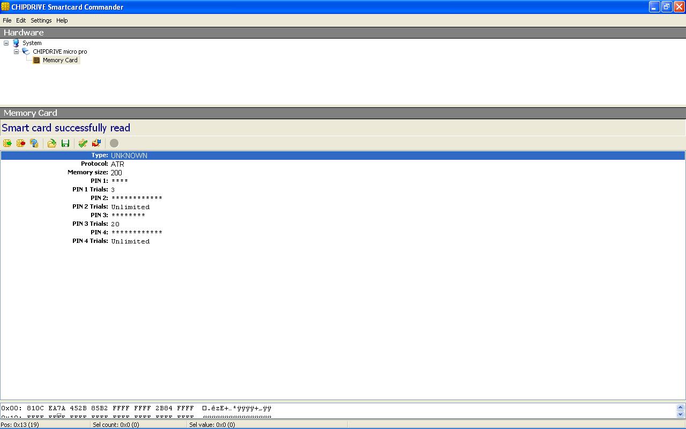This screenshot has height=429, width=686.
Task: Select the Memory Card chip icon in the tree
Action: 36,60
